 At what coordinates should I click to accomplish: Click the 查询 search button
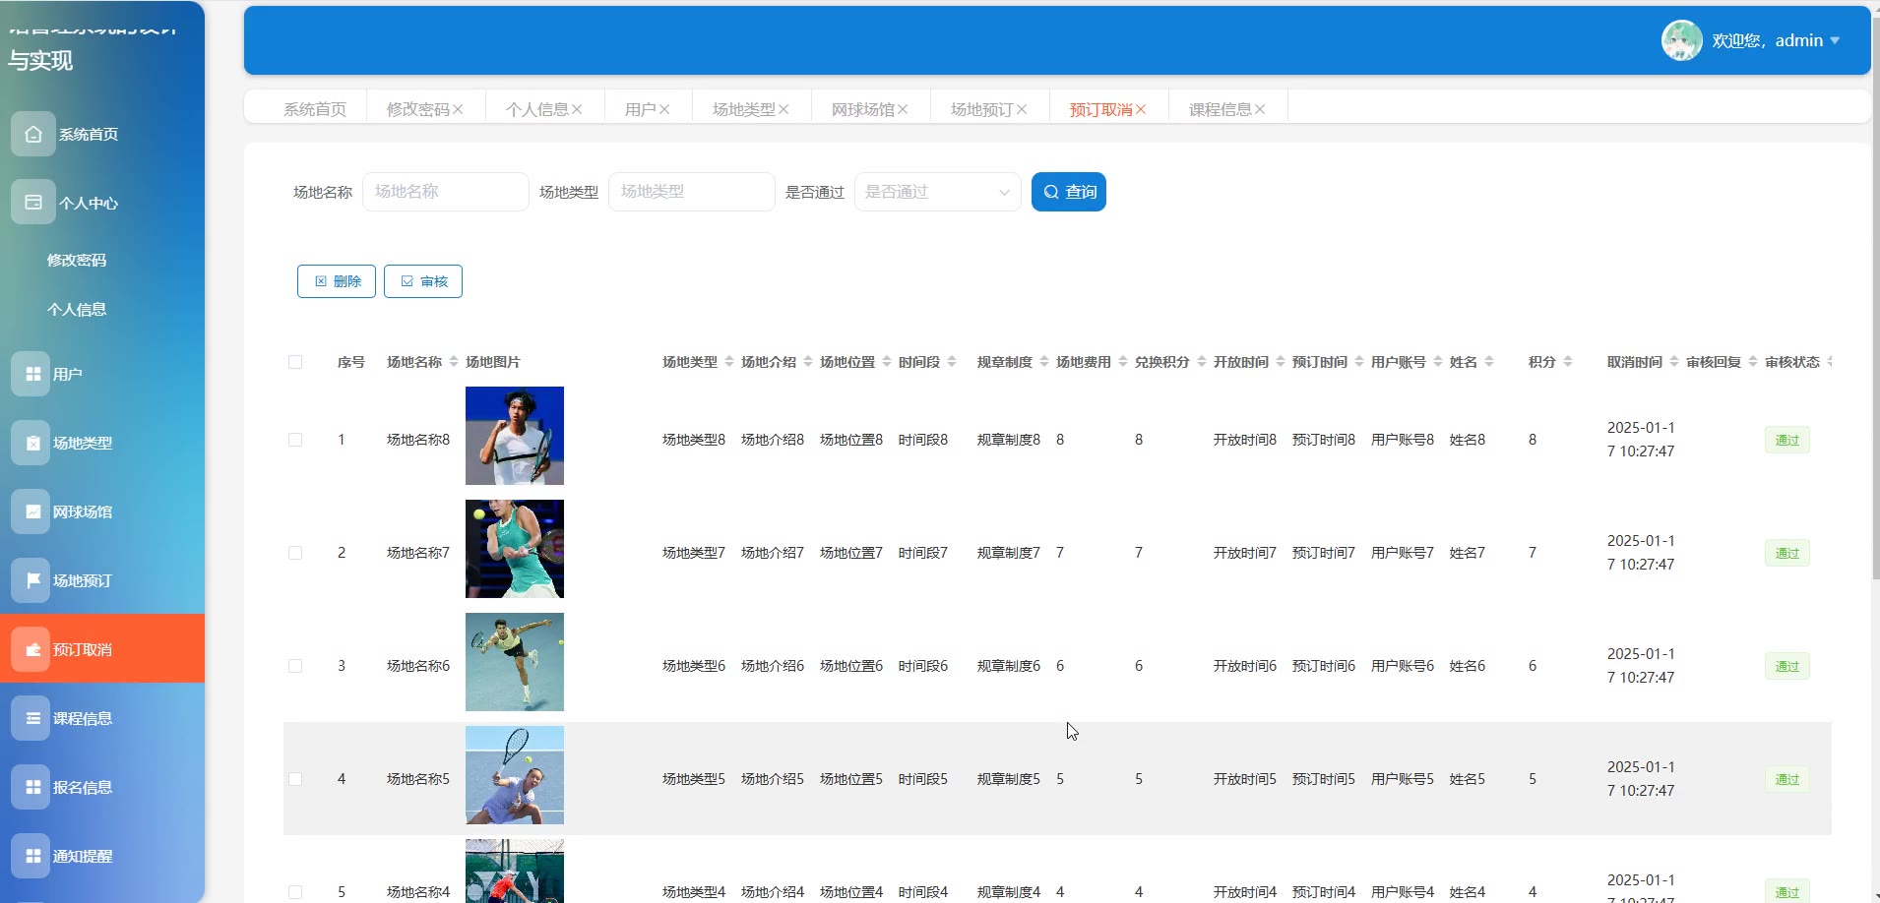[x=1068, y=192]
